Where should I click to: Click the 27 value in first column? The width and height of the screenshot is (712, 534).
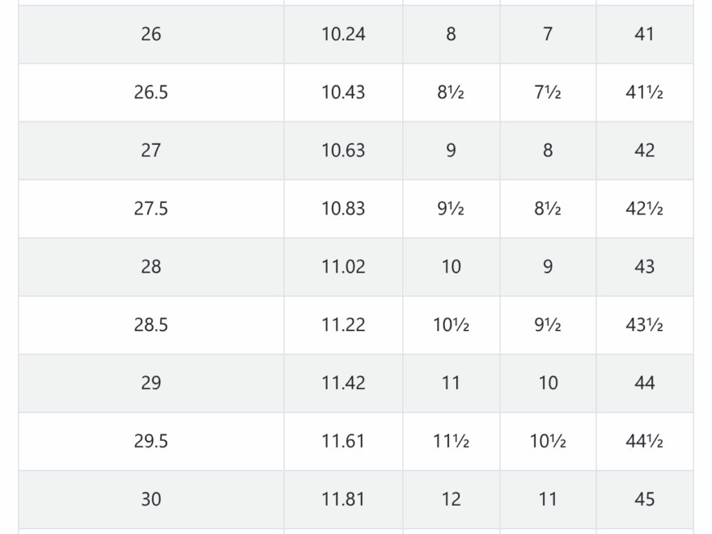151,150
